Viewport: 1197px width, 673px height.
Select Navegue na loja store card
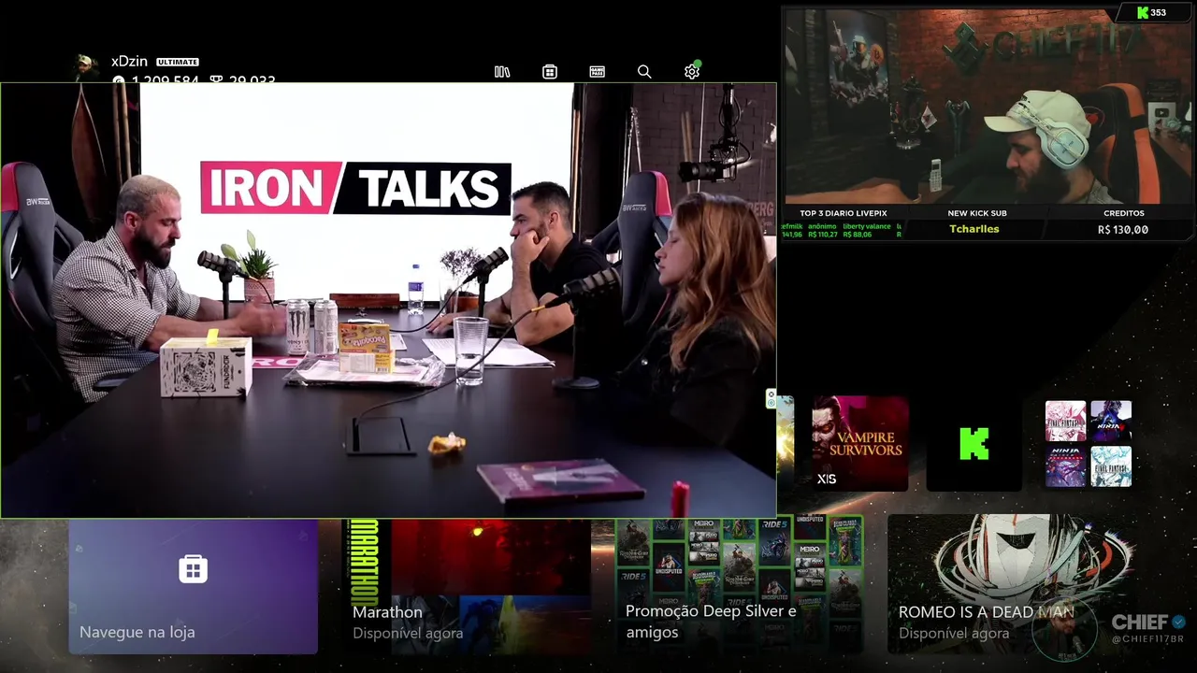194,586
